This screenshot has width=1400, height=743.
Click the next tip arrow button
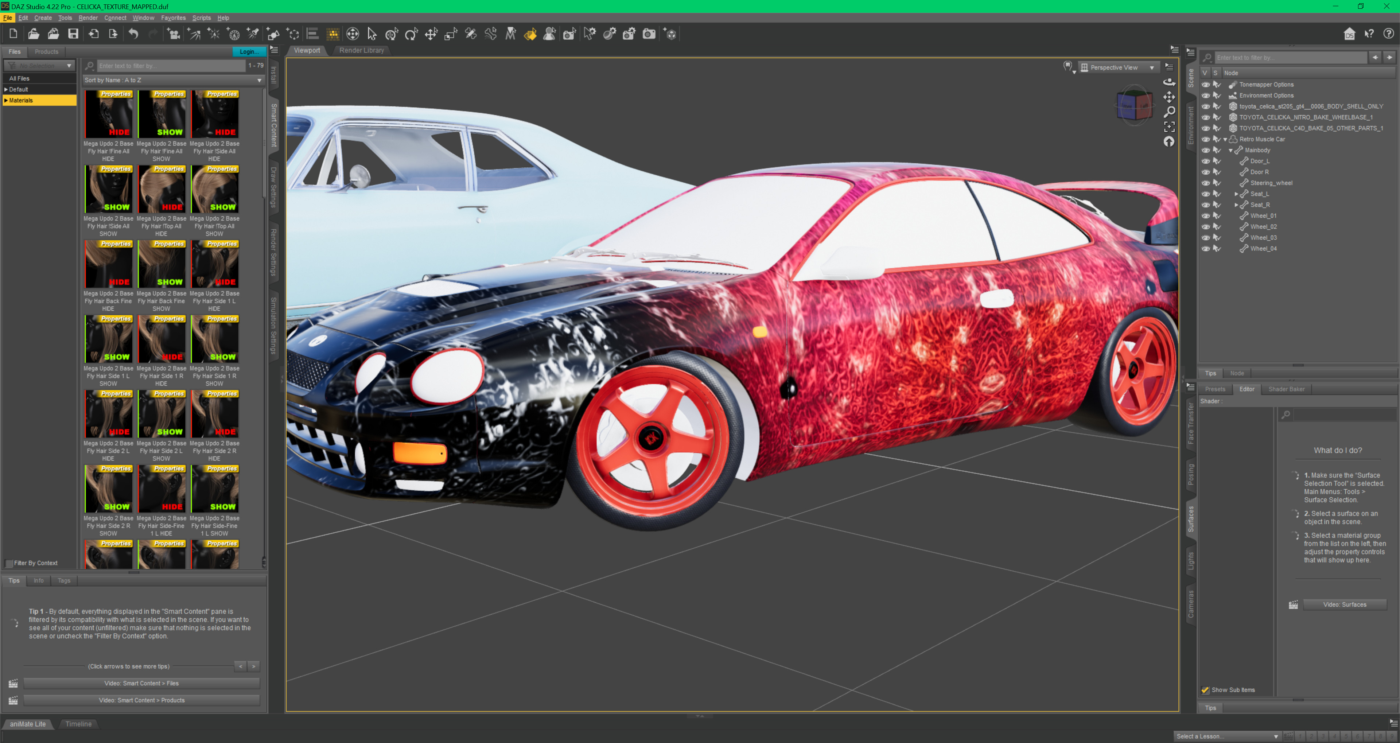coord(254,666)
